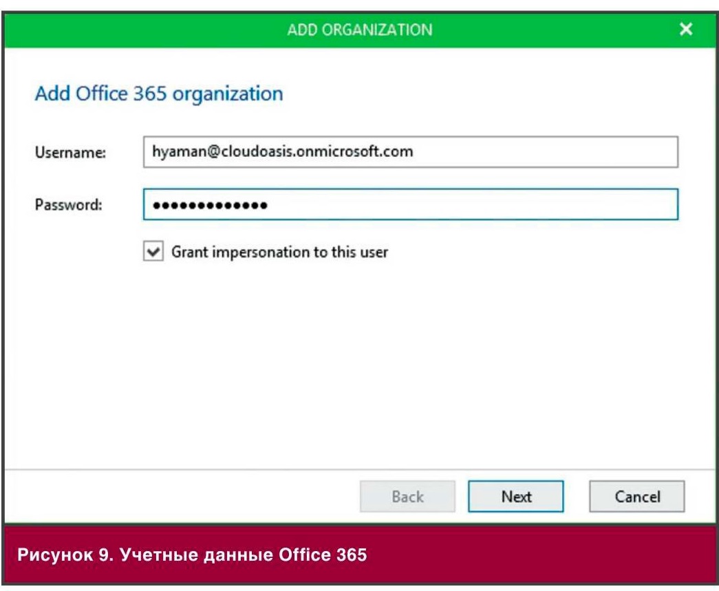Click the figure caption 'Рисунок 9'
The width and height of the screenshot is (719, 591).
pos(65,555)
